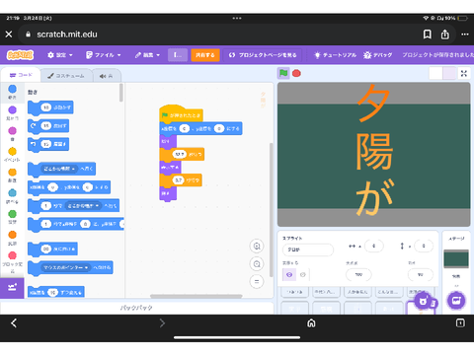Click the sprite y position field

point(424,246)
